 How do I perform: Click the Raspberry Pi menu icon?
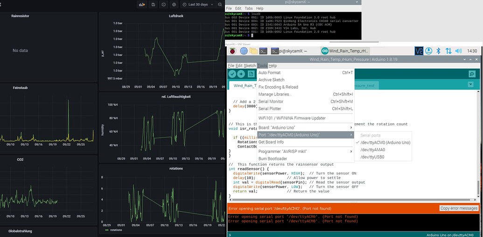(232, 51)
